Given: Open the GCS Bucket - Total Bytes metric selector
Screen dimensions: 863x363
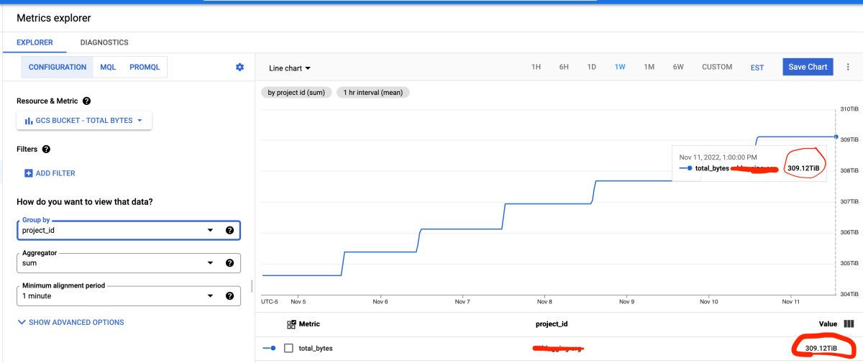Looking at the screenshot, I should pos(84,121).
